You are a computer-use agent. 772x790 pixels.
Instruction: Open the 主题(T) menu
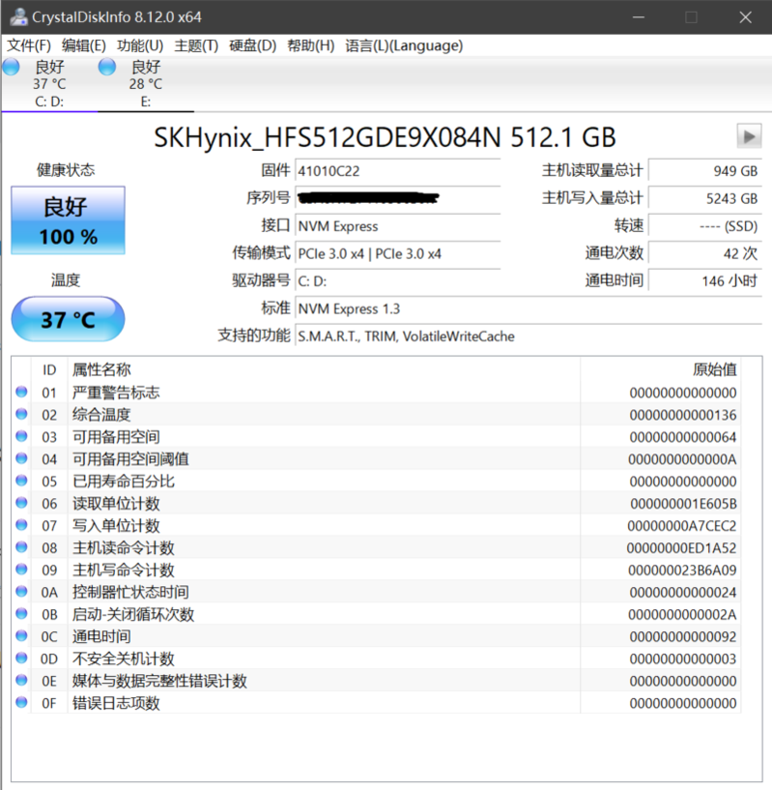(196, 45)
